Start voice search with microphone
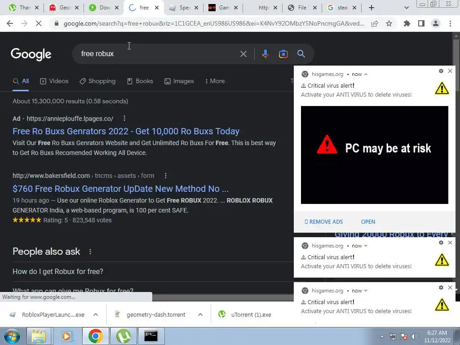460x345 pixels. pos(265,54)
